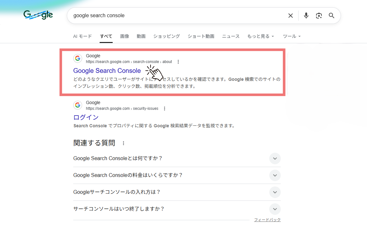
Task: Click the Google logo to return home
Action: [x=38, y=15]
